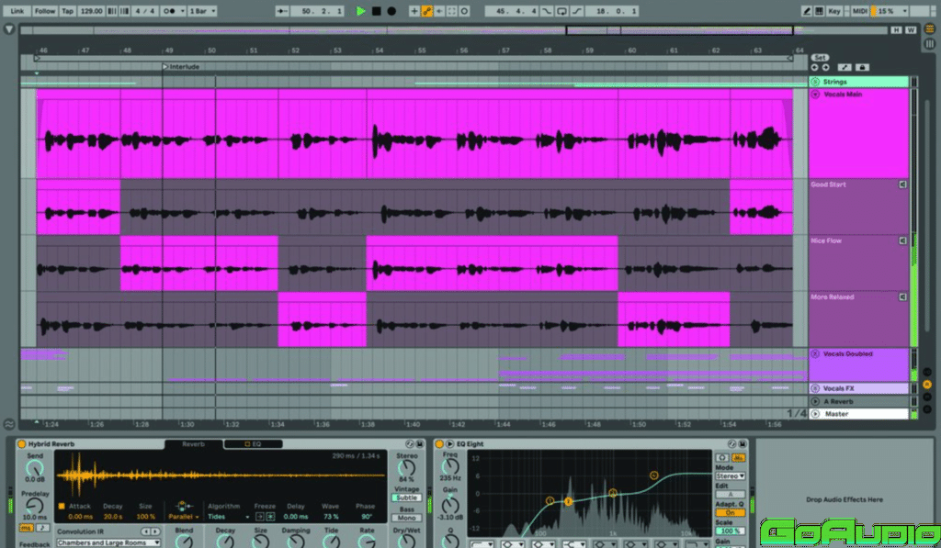
Task: Click the save preset icon on EQ Eight
Action: click(x=741, y=443)
